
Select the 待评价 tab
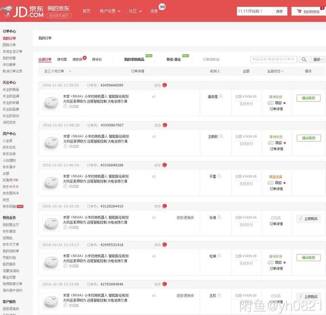coord(97,60)
